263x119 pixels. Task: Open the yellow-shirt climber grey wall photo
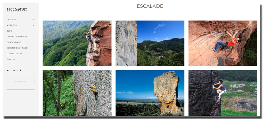[x=77, y=93]
